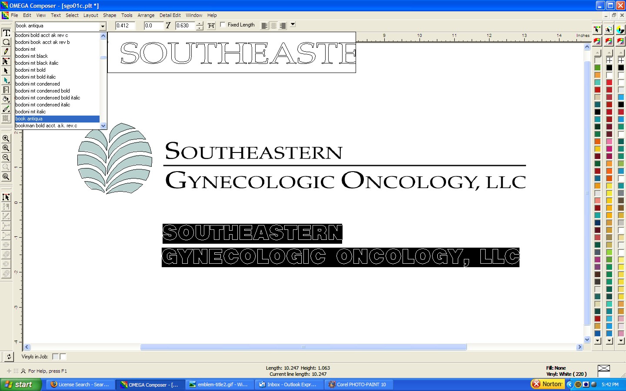Image resolution: width=626 pixels, height=391 pixels.
Task: Select the ruler measure tool
Action: click(6, 90)
